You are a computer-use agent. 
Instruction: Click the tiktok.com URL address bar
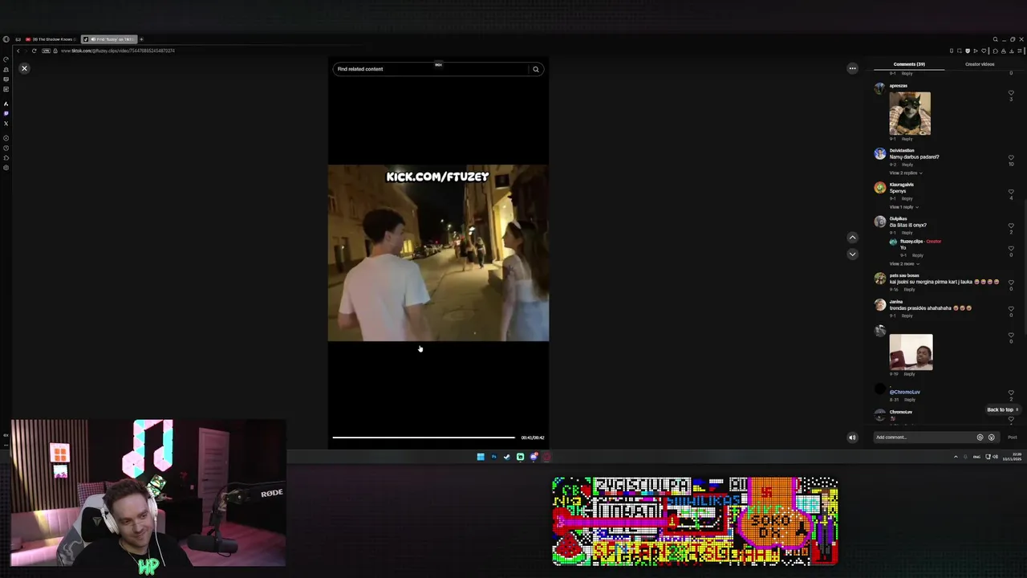click(x=118, y=51)
